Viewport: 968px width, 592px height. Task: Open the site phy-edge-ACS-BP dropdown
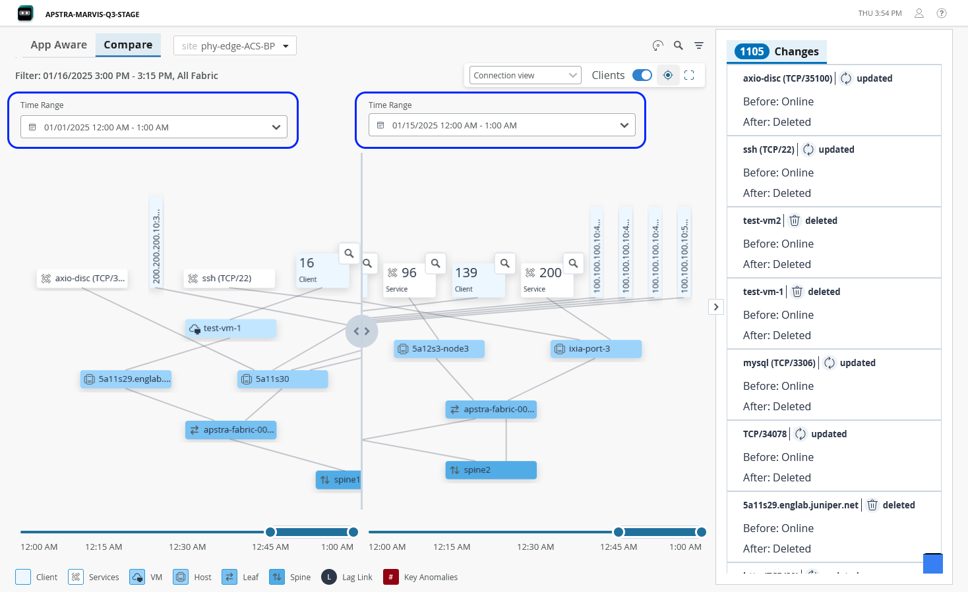coord(235,45)
